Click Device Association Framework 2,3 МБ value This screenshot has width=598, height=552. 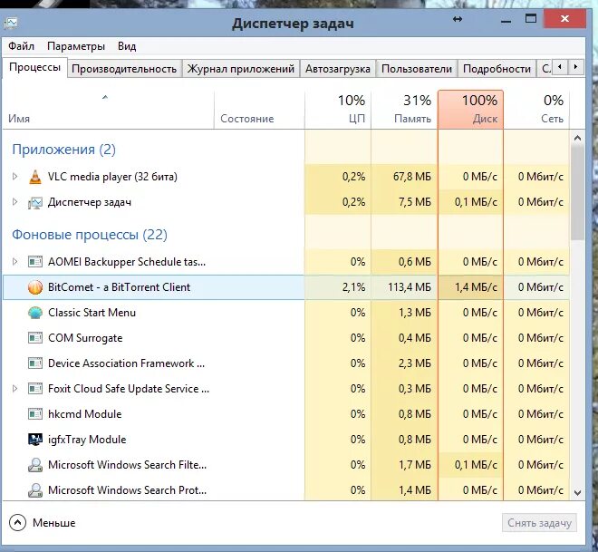point(415,363)
